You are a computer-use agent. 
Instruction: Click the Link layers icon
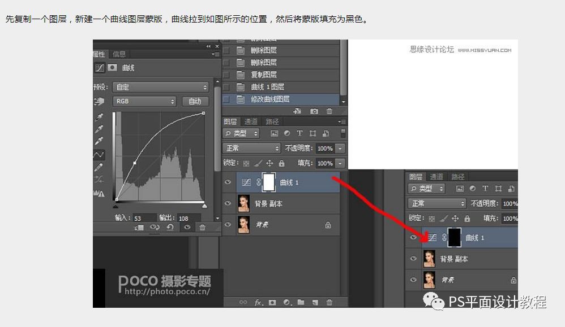coord(243,302)
